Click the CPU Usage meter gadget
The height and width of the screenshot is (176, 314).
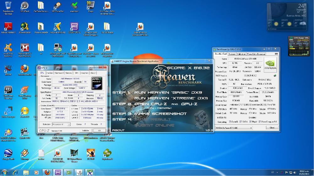(299, 46)
